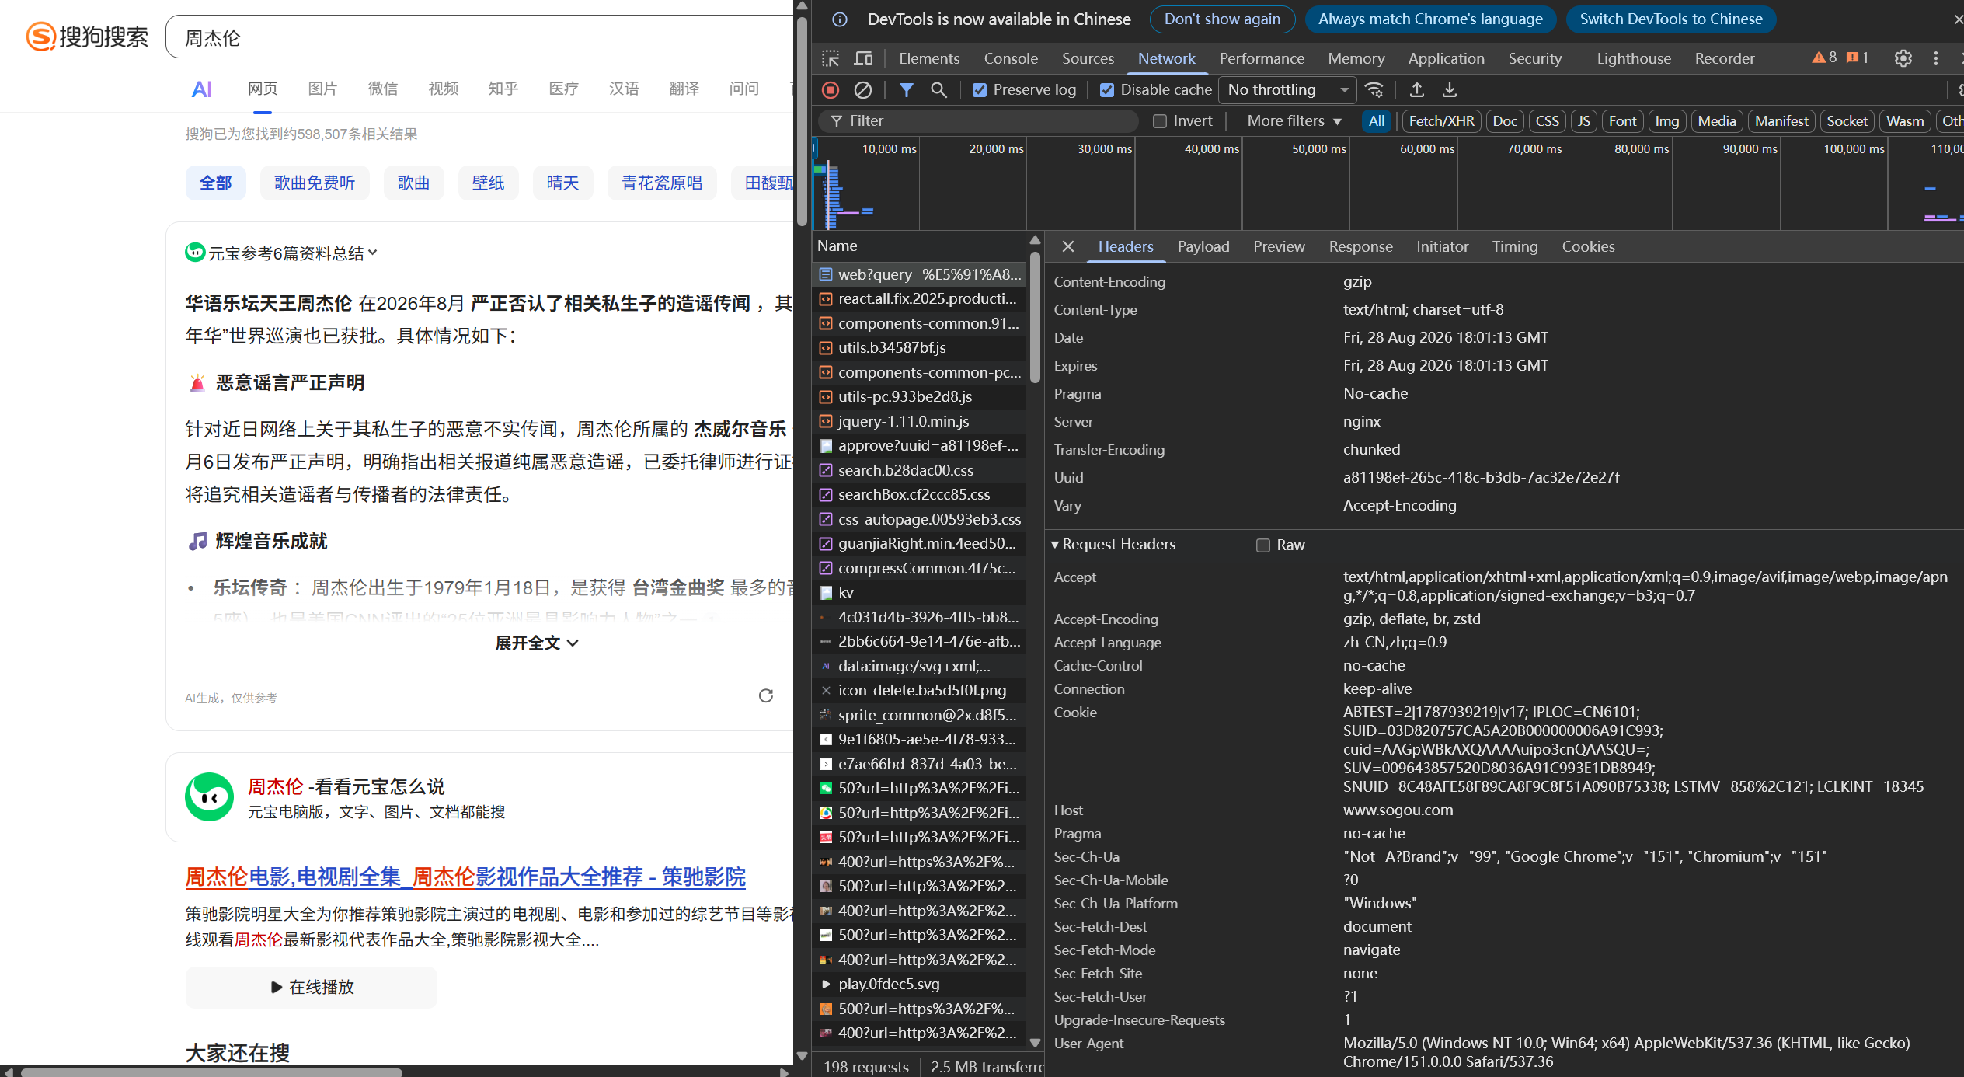This screenshot has width=1964, height=1077.
Task: Refresh the AI generated summary
Action: tap(766, 695)
